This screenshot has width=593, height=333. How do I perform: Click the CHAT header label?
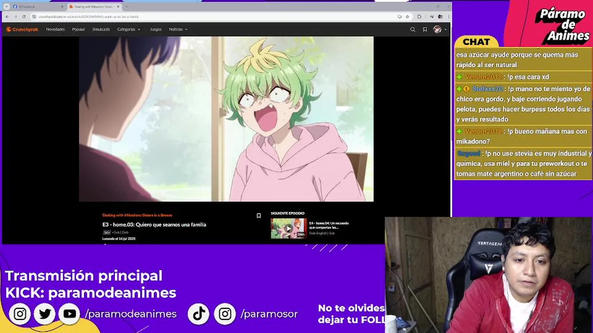476,42
